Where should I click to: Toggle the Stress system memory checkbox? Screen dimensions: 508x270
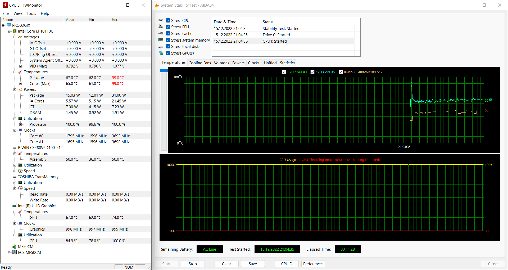pos(168,40)
